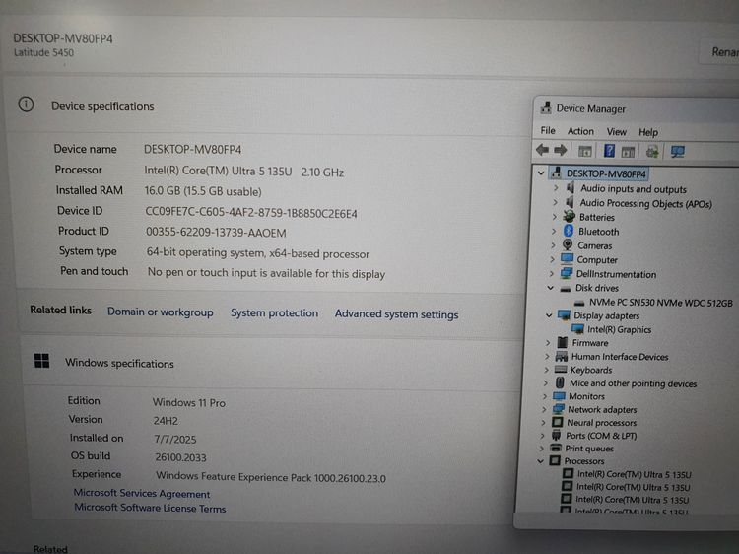
Task: Open the View menu in Device Manager
Action: (x=617, y=132)
